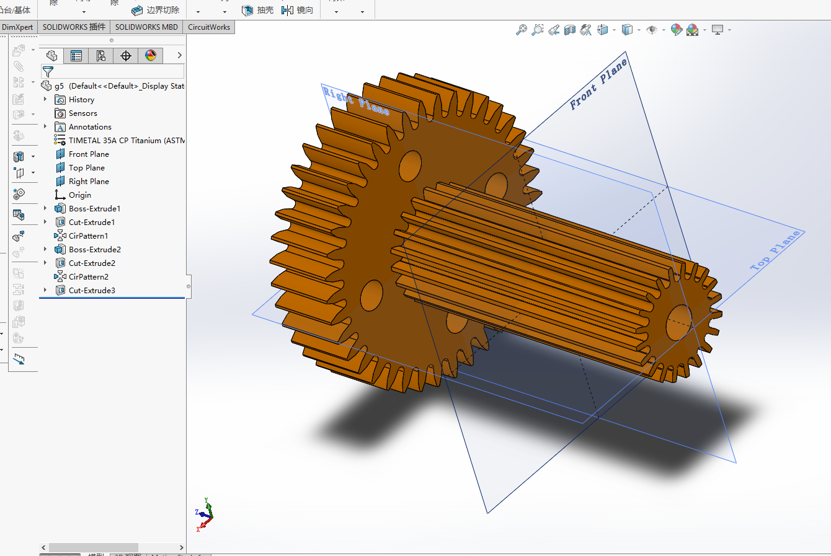Image resolution: width=831 pixels, height=556 pixels.
Task: Click the Zoom to Fit icon
Action: 522,30
